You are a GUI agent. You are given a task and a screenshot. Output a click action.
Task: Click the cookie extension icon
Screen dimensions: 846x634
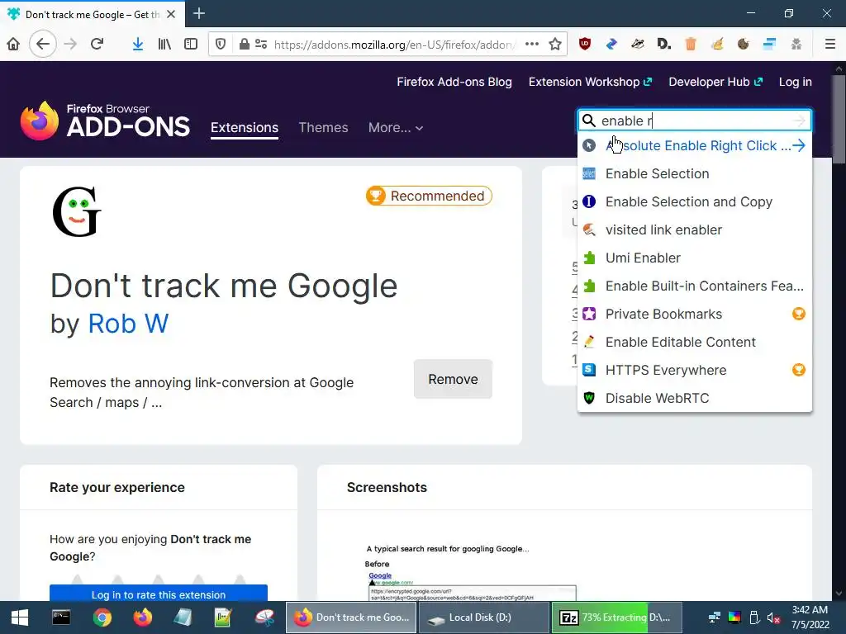[744, 45]
